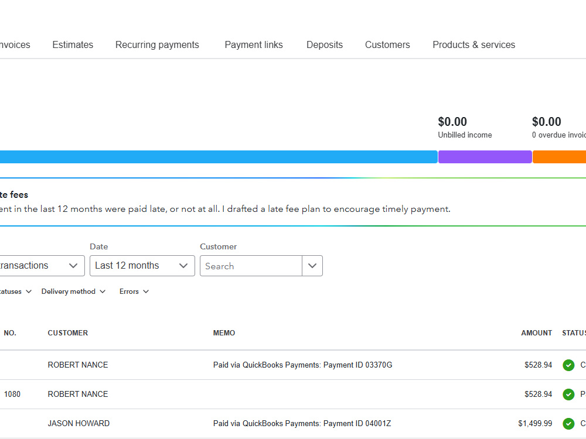This screenshot has width=586, height=439.
Task: Click the $0.00 Unbilled income figure
Action: [452, 122]
